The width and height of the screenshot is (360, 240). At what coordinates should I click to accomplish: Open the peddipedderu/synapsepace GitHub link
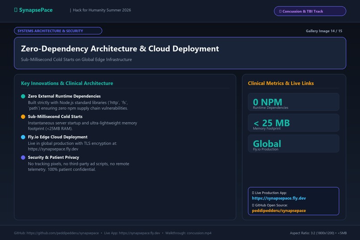(x=279, y=211)
